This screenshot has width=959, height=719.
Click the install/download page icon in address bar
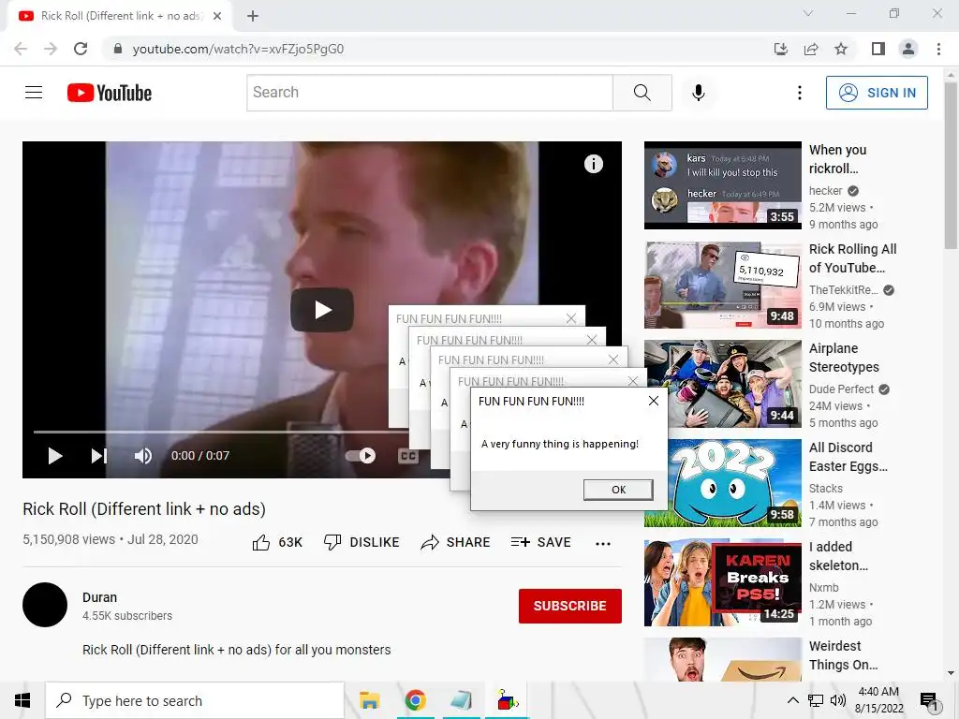click(781, 49)
